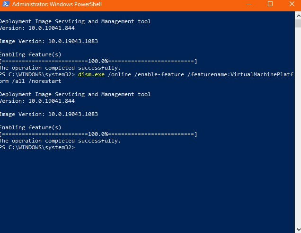The height and width of the screenshot is (233, 301).
Task: Click the /norestart argument on the wrapped line
Action: [x=45, y=81]
